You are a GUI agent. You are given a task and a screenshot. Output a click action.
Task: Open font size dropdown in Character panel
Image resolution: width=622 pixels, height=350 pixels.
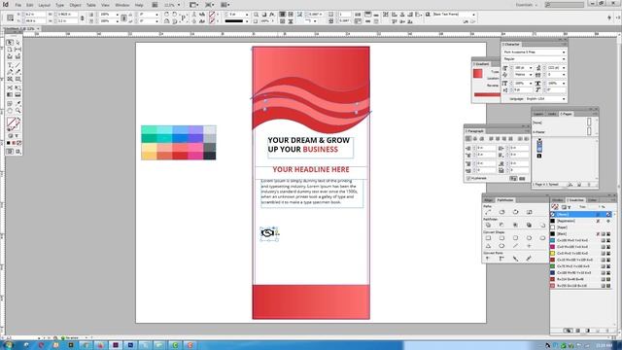click(531, 68)
